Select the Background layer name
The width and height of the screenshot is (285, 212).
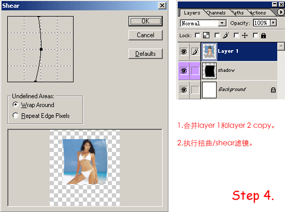(x=232, y=89)
